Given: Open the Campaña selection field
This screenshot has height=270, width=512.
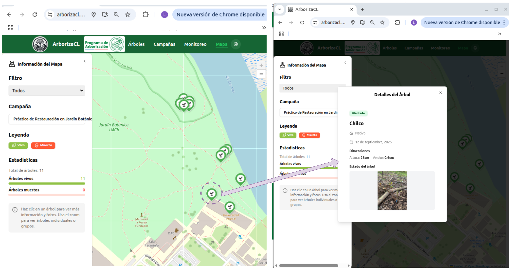Looking at the screenshot, I should click(47, 119).
